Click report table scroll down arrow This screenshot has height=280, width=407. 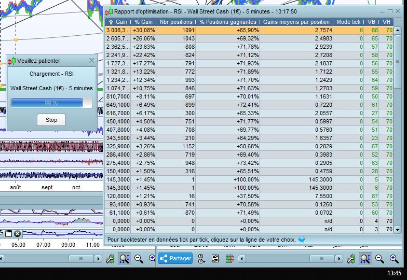click(398, 229)
